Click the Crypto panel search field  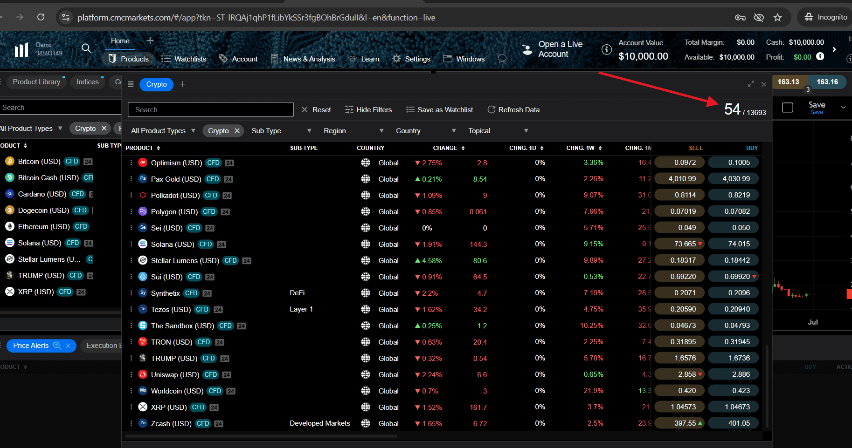211,110
